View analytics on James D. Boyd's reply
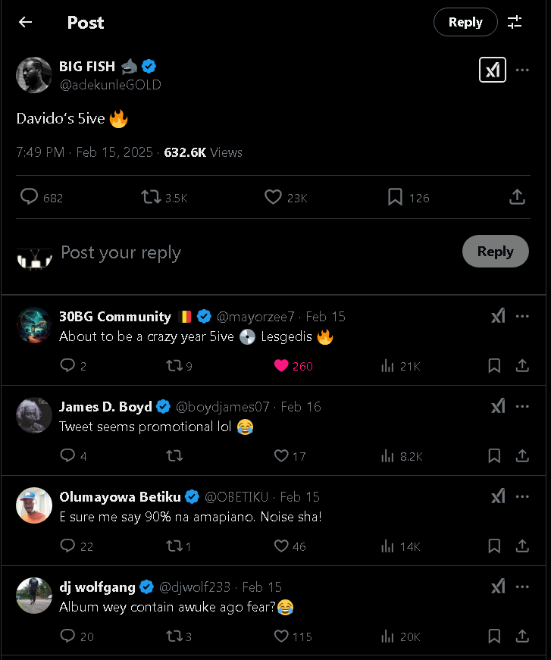Viewport: 551px width, 660px height. click(x=388, y=456)
